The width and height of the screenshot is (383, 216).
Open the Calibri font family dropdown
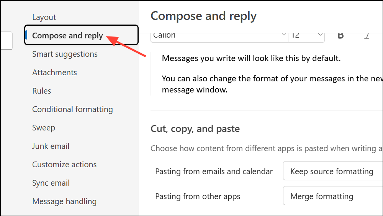coord(219,35)
